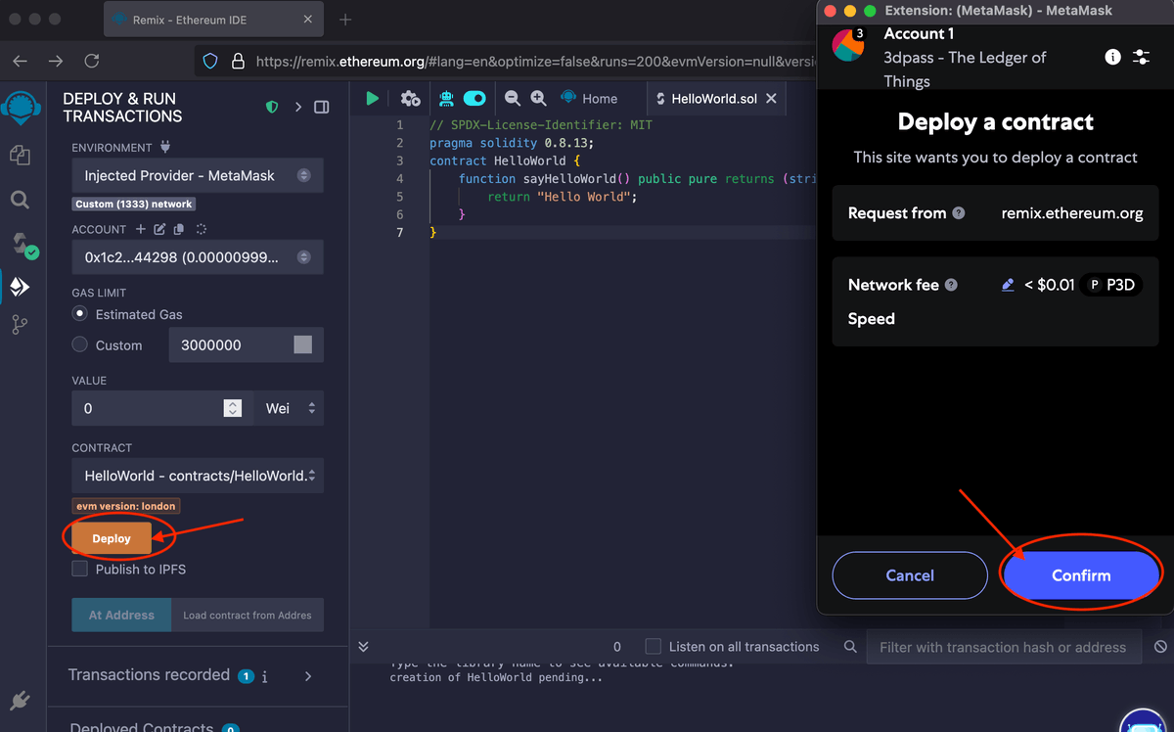Click the At Address button
Screen dimensions: 1174x732
coord(121,615)
